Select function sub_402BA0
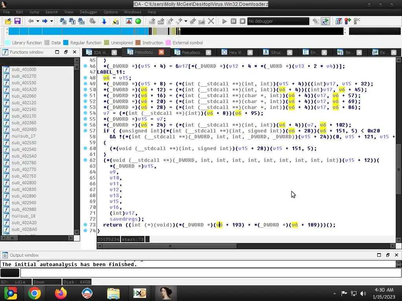Screen dimensions: 402x301 click(24, 229)
